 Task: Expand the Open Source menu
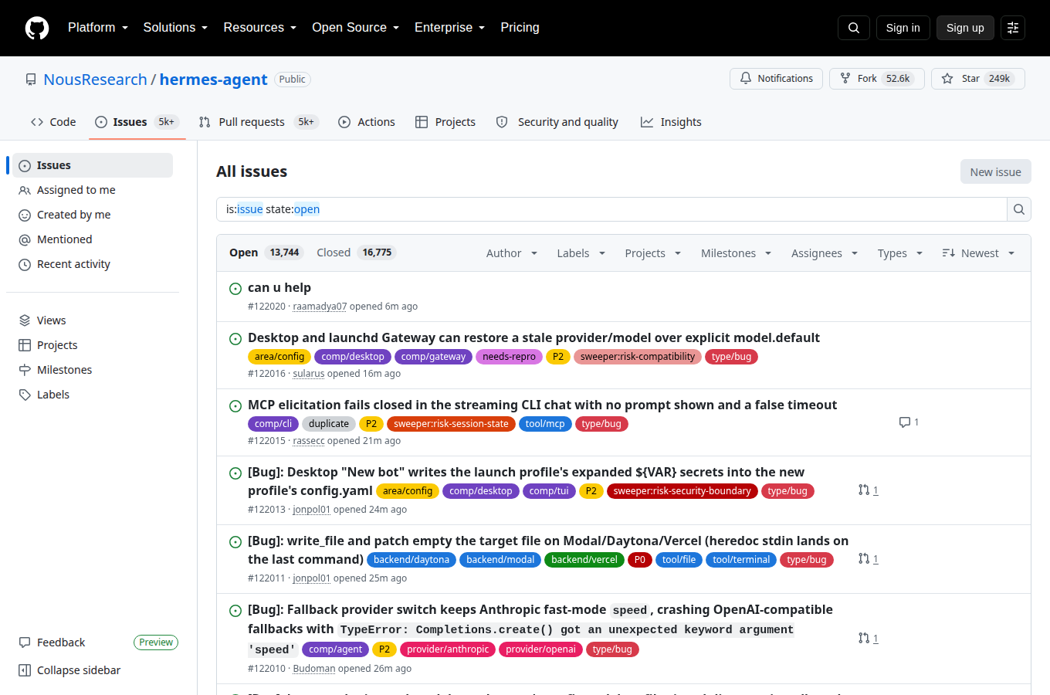[x=356, y=28]
